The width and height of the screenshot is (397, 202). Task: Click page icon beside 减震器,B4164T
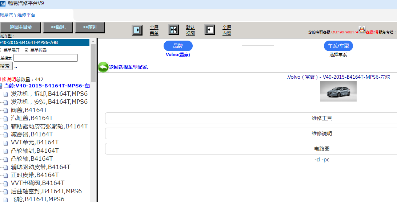pyautogui.click(x=5, y=135)
